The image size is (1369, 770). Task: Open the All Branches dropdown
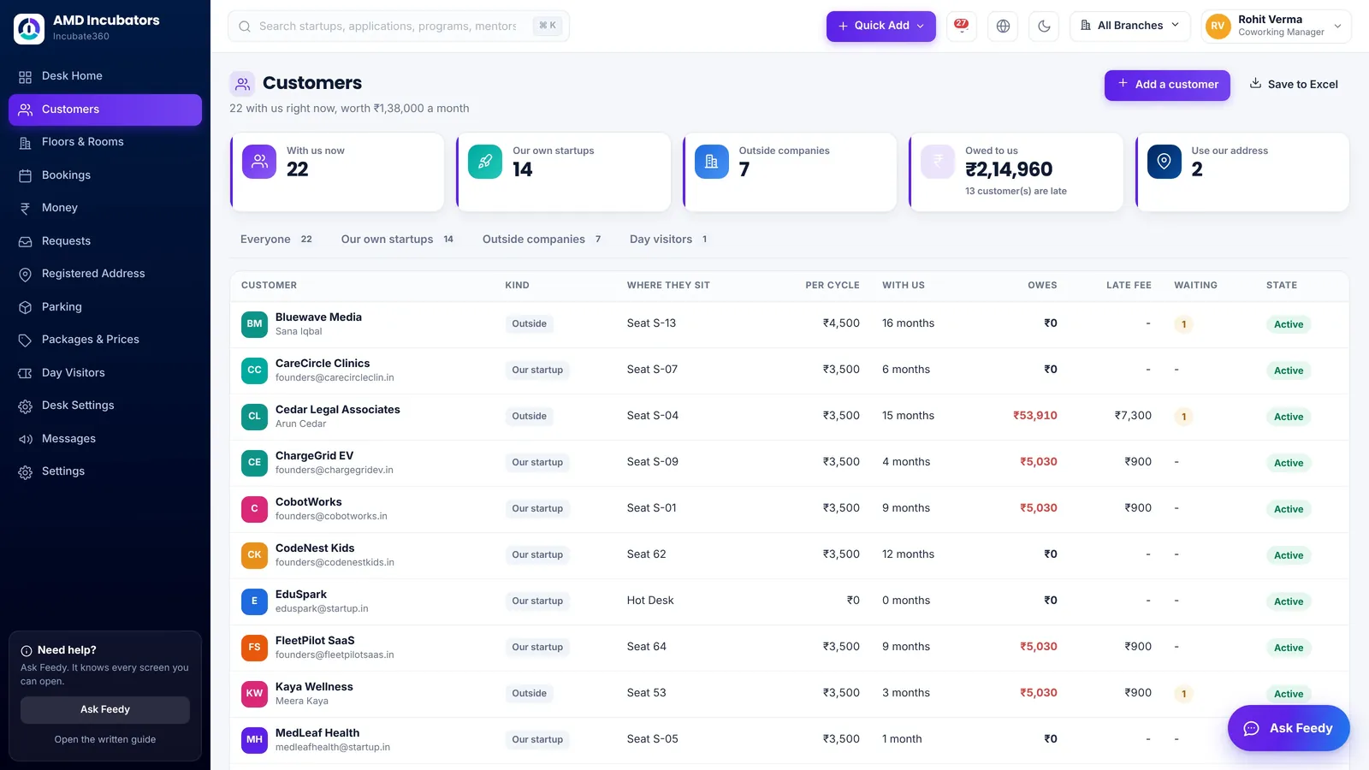tap(1130, 26)
